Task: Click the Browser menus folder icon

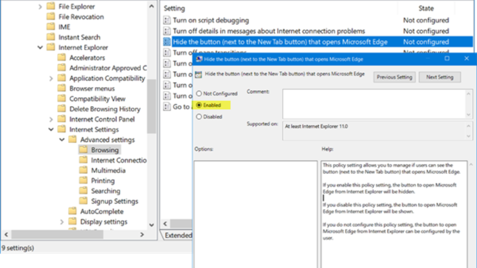Action: pos(61,89)
